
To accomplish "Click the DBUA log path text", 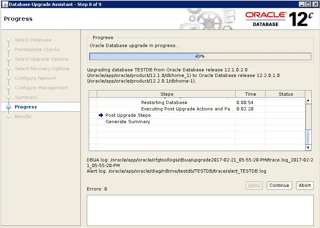I will pyautogui.click(x=200, y=163).
